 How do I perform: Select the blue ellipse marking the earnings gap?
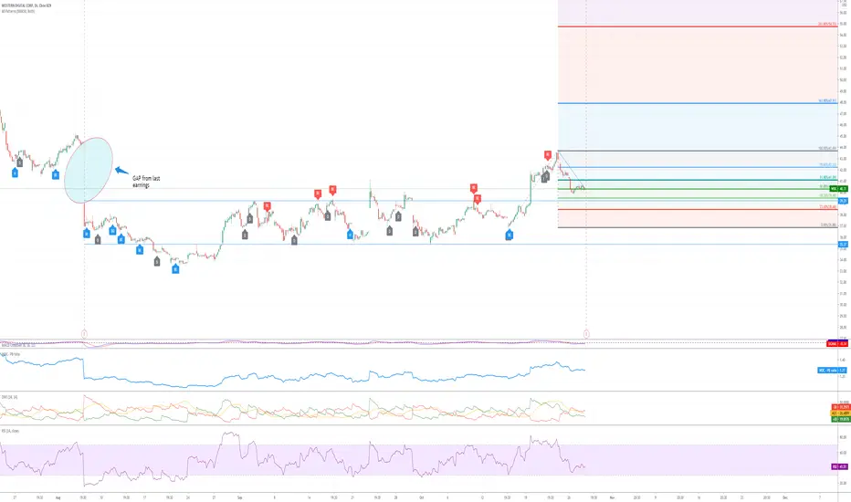point(89,170)
